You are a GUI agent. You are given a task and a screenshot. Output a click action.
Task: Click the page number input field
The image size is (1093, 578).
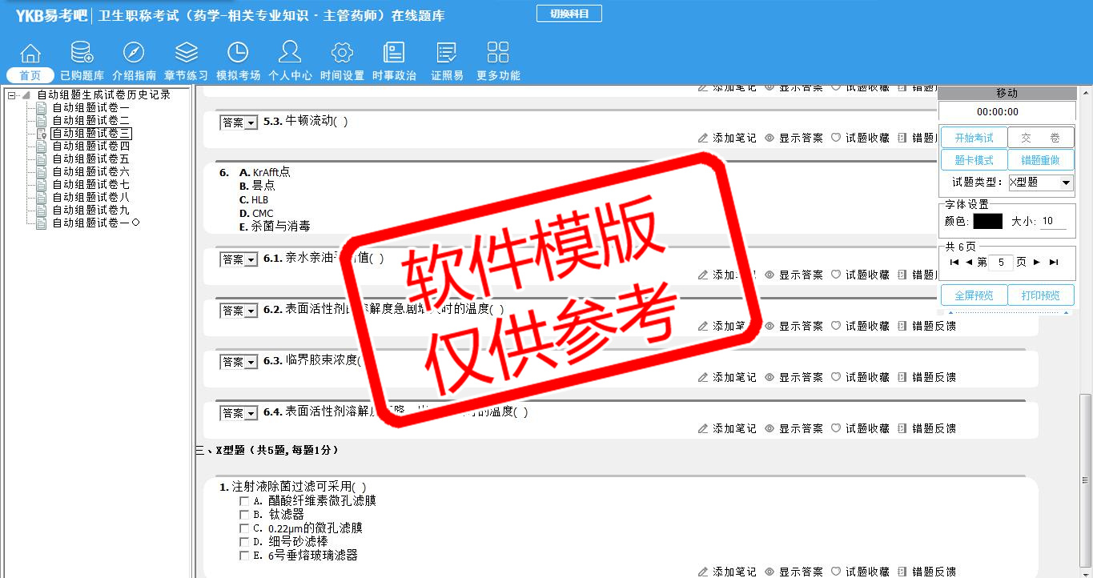(x=1001, y=262)
